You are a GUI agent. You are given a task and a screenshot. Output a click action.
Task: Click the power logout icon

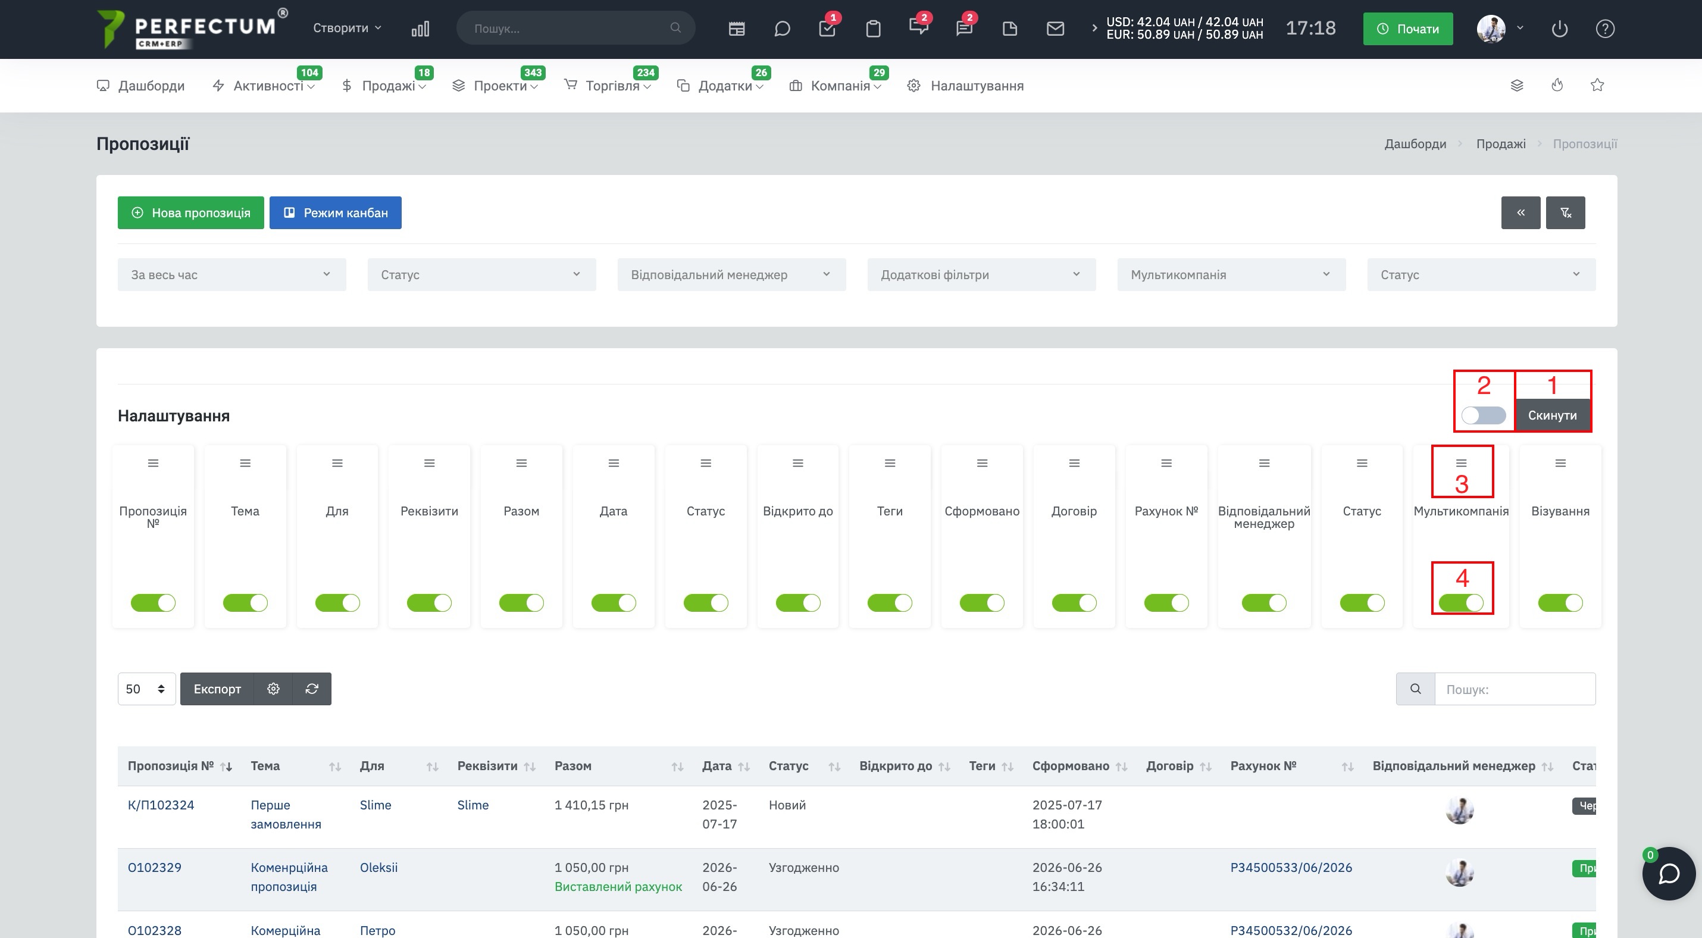pos(1559,29)
